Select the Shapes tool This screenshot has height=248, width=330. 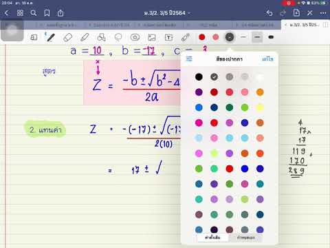click(x=101, y=37)
